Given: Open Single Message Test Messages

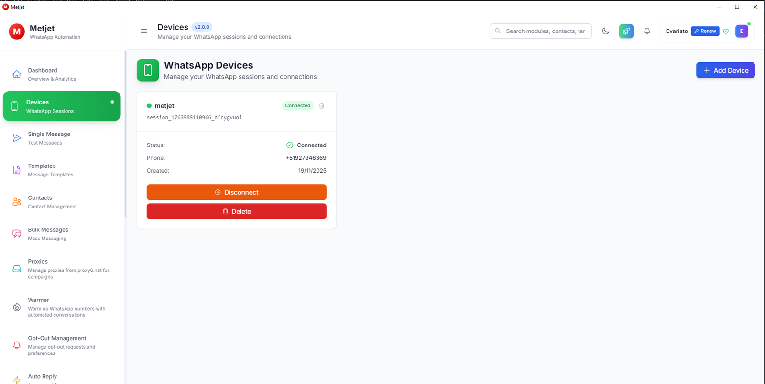Looking at the screenshot, I should tap(62, 138).
